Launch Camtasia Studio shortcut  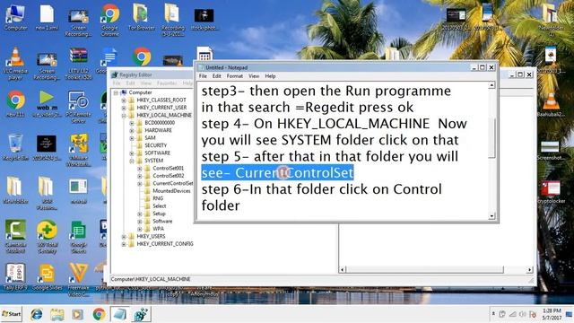pos(15,237)
